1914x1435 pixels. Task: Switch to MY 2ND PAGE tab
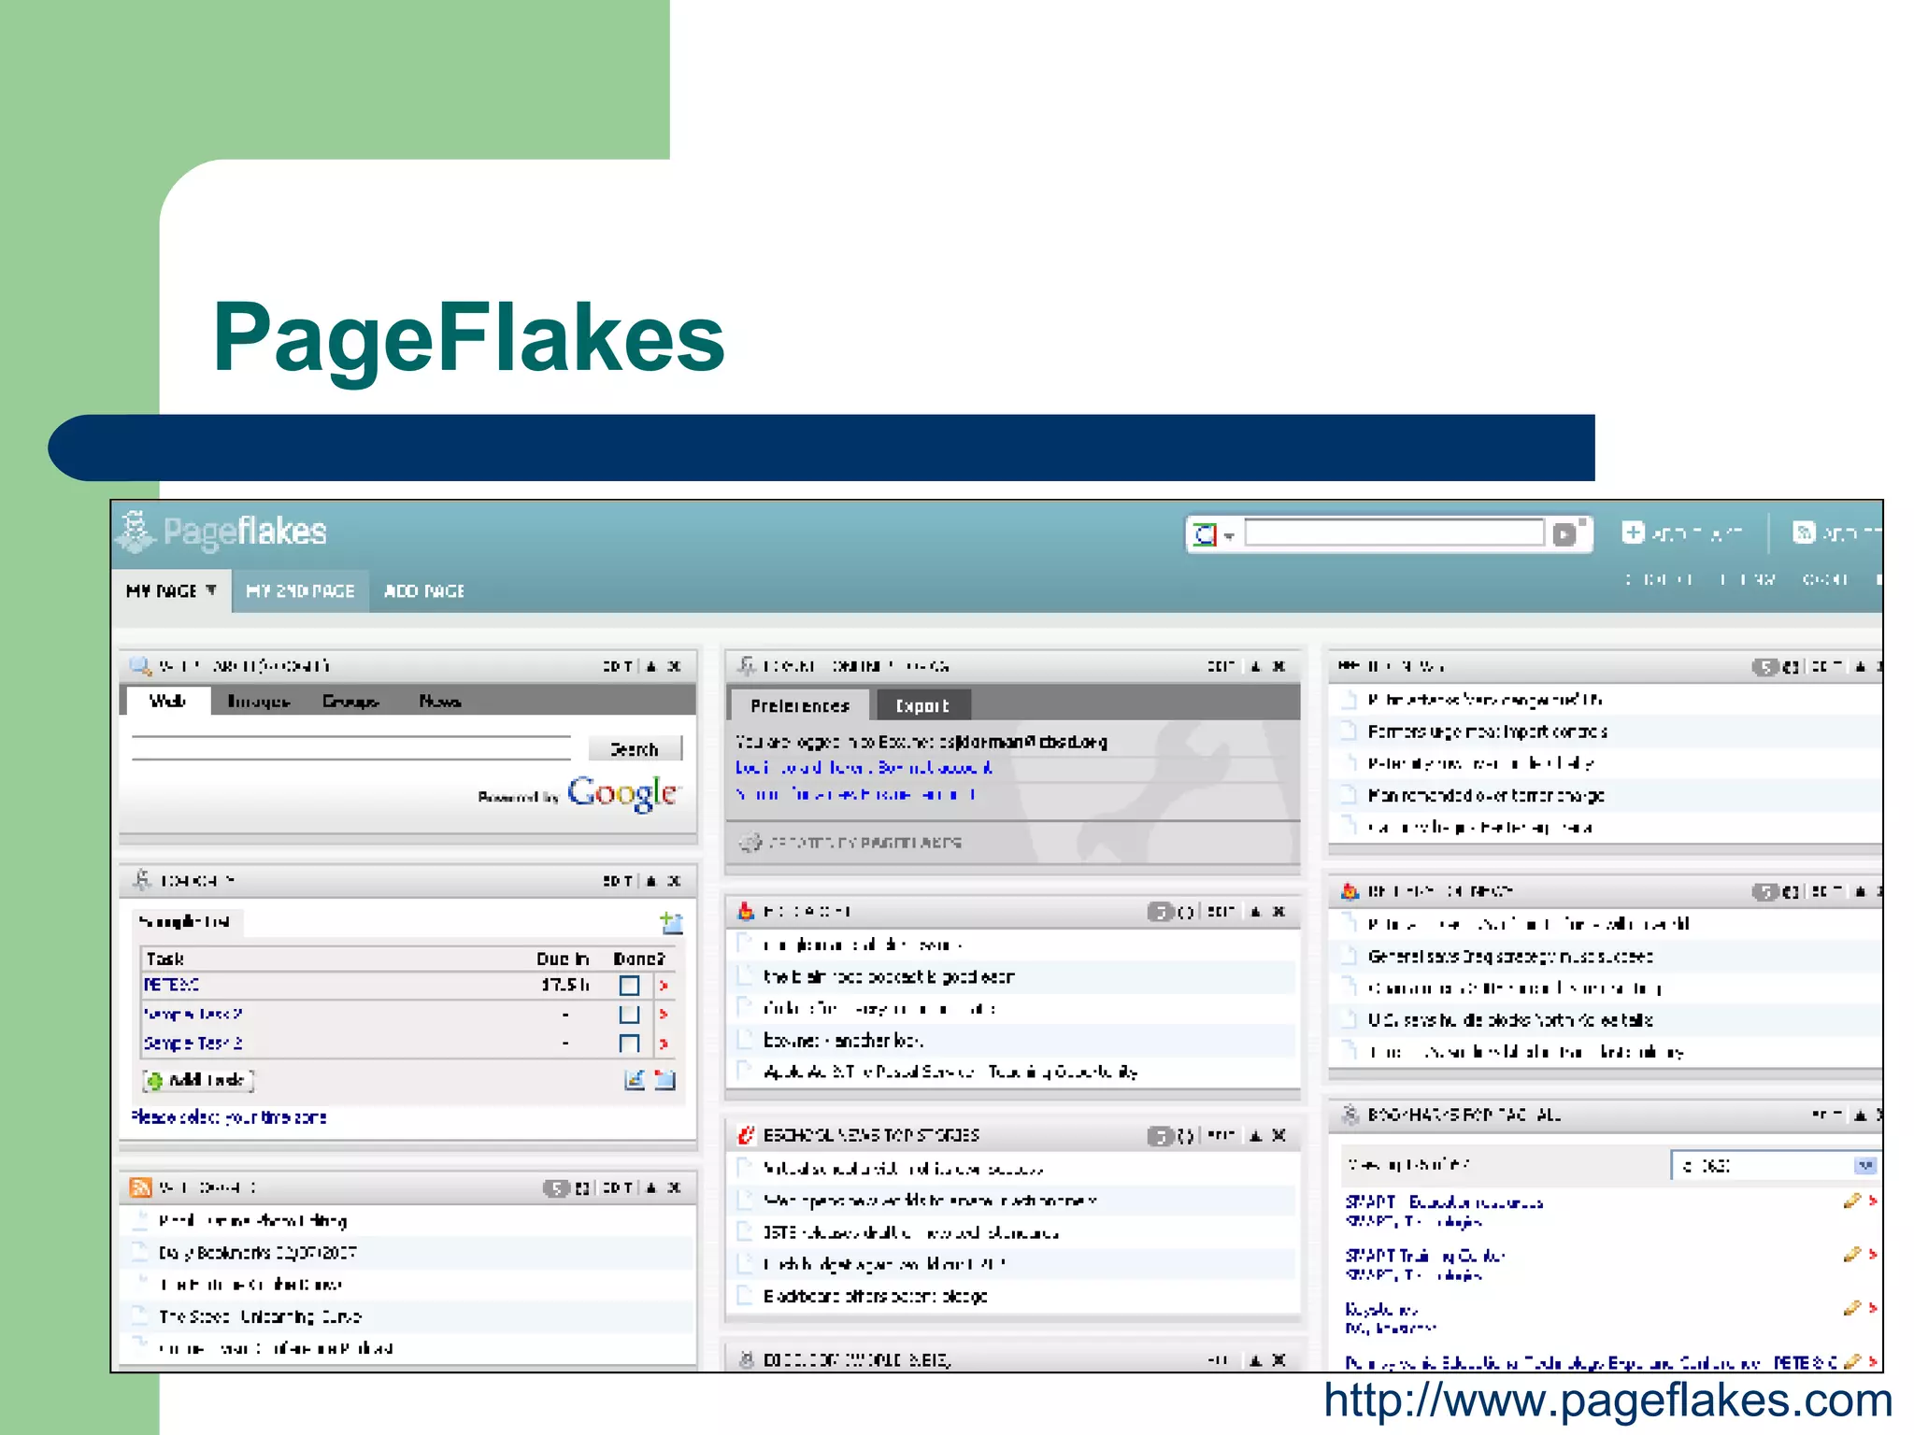tap(300, 591)
